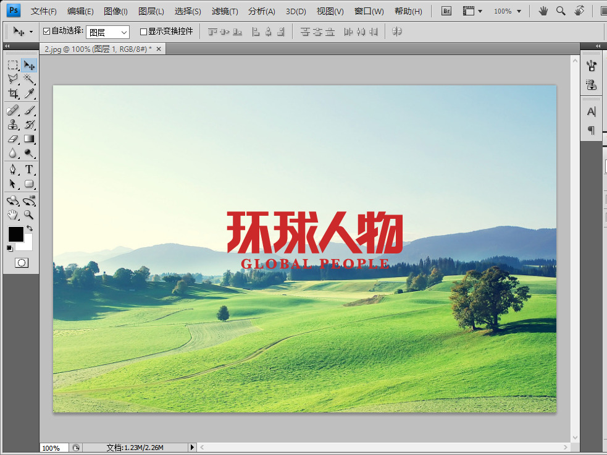
Task: Select the Brush tool
Action: point(29,111)
